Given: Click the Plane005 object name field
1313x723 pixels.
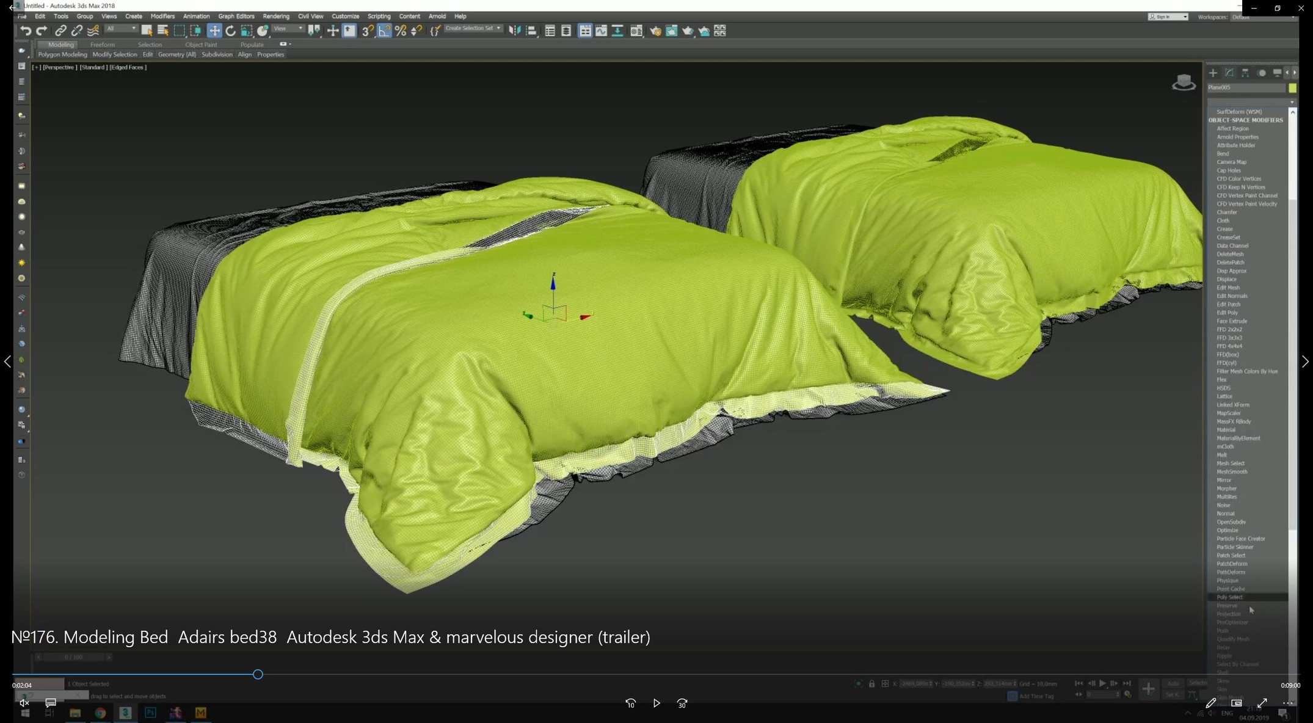Looking at the screenshot, I should coord(1246,88).
